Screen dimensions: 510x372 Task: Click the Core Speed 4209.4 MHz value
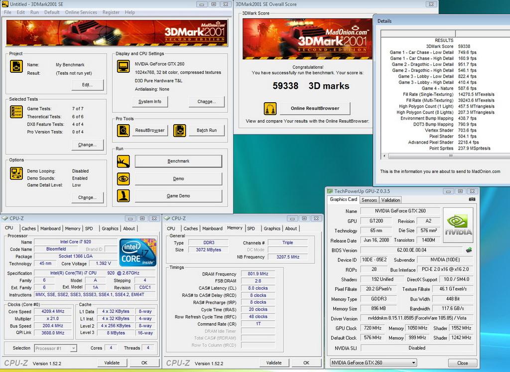[53, 311]
